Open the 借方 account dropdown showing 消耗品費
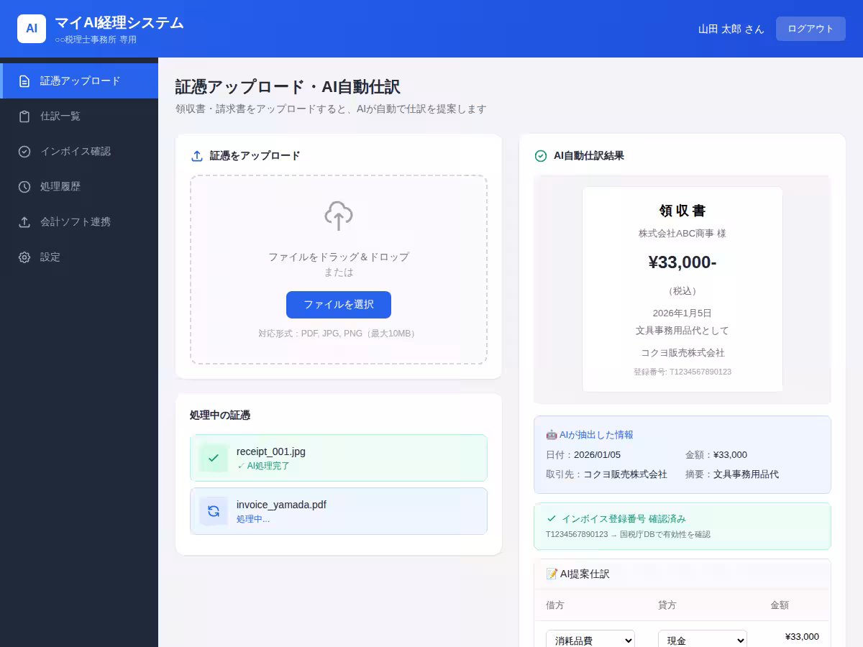The width and height of the screenshot is (863, 647). (590, 639)
